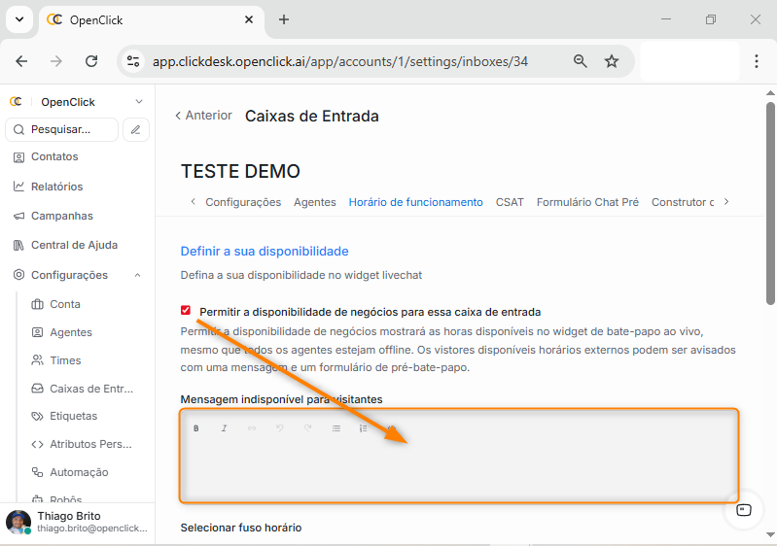Click the Bold formatting icon in editor

[x=195, y=428]
